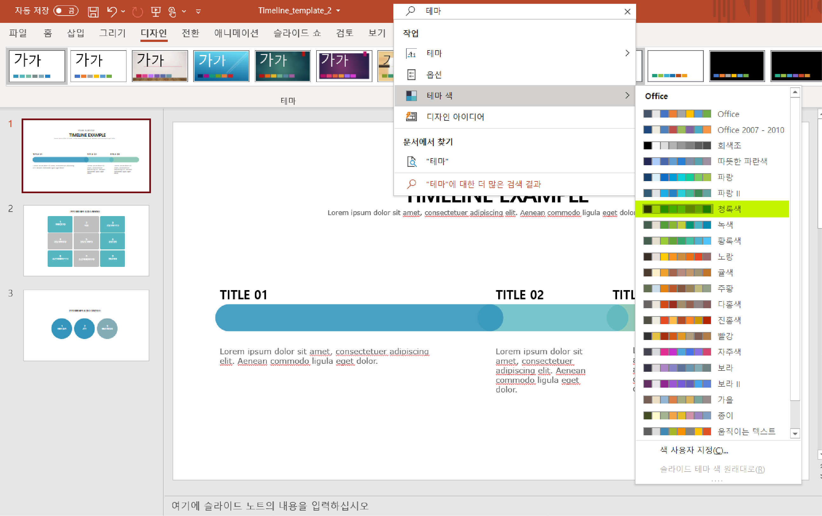Select the 옵션 search result
The height and width of the screenshot is (516, 822).
click(x=434, y=74)
